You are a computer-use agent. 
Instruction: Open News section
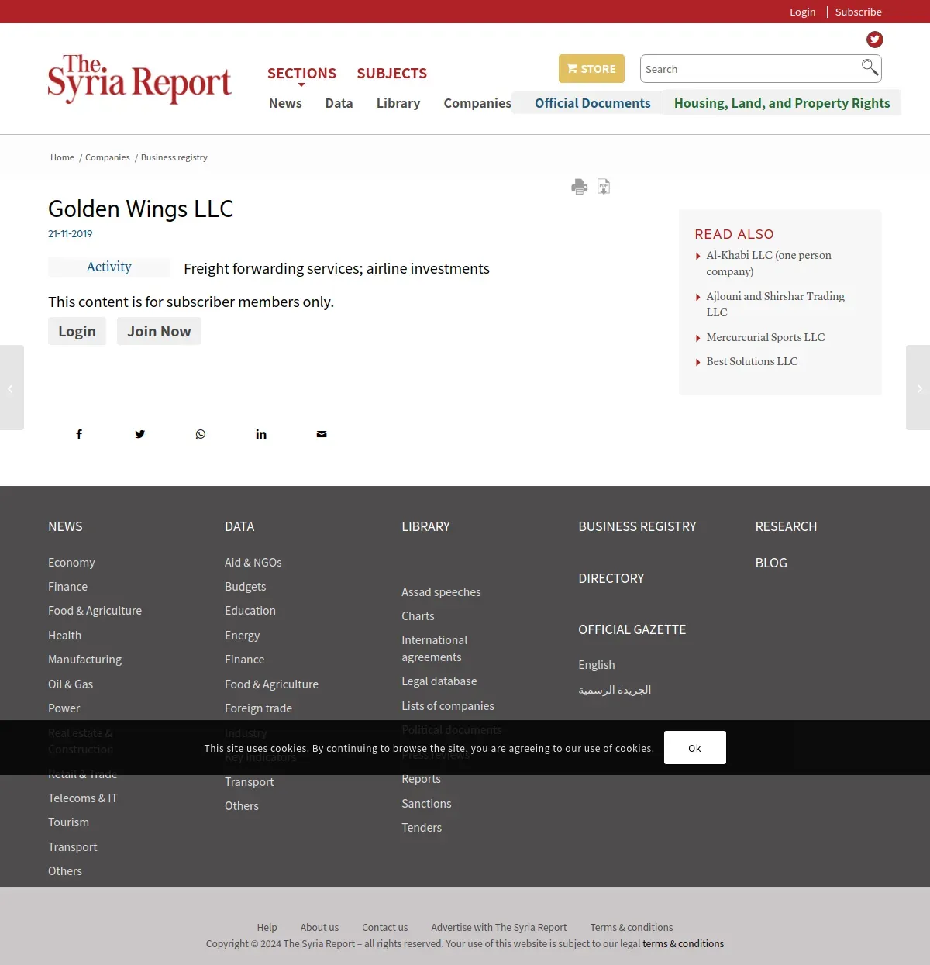click(x=285, y=103)
